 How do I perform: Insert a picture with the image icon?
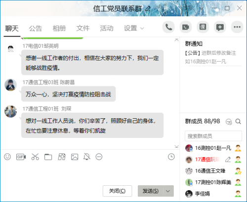(75, 157)
